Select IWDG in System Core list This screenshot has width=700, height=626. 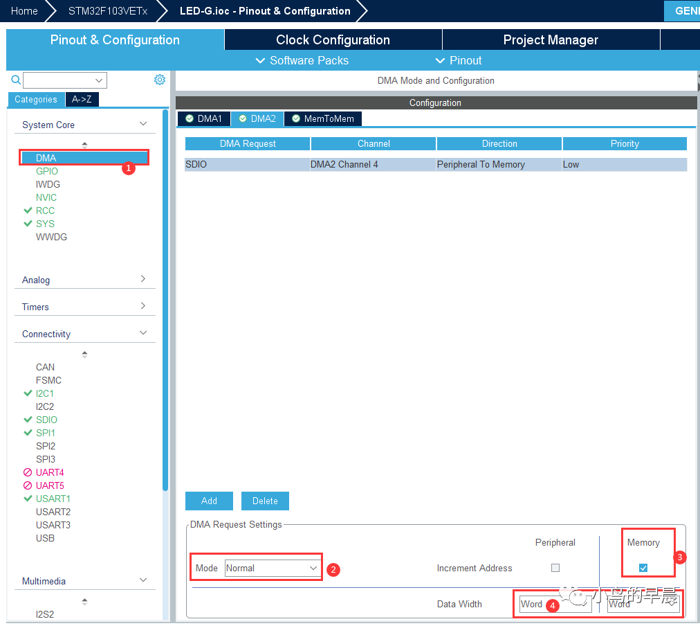tap(48, 184)
